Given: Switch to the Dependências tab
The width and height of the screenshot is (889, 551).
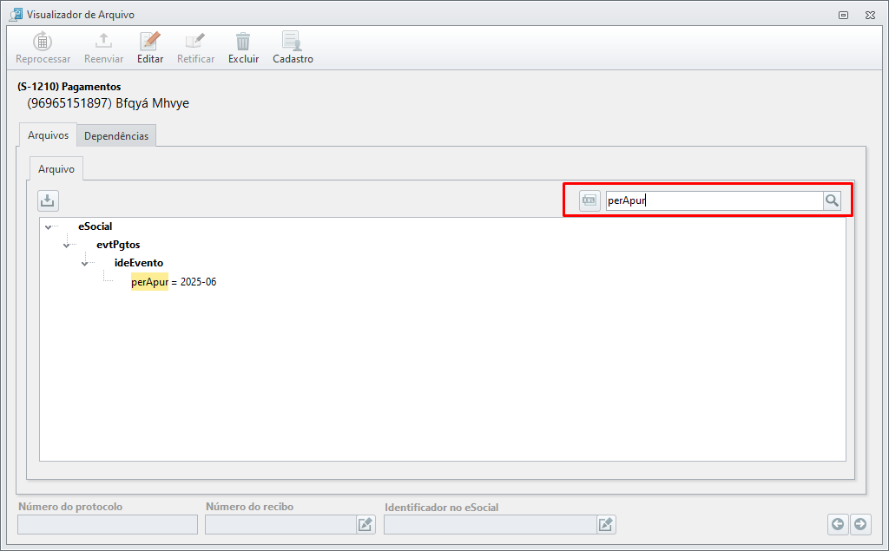Looking at the screenshot, I should coord(116,135).
